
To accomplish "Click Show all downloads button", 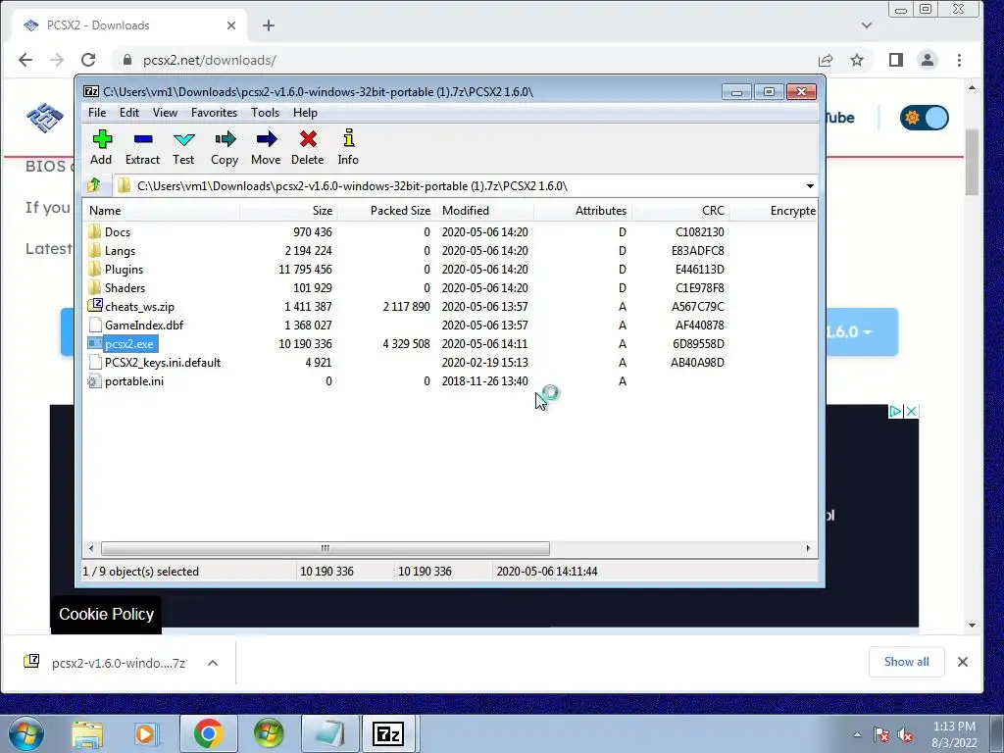I will pyautogui.click(x=906, y=662).
